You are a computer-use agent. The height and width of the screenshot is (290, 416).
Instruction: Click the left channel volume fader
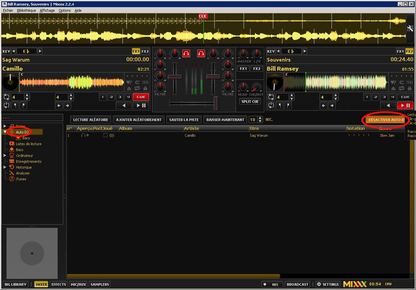[175, 77]
